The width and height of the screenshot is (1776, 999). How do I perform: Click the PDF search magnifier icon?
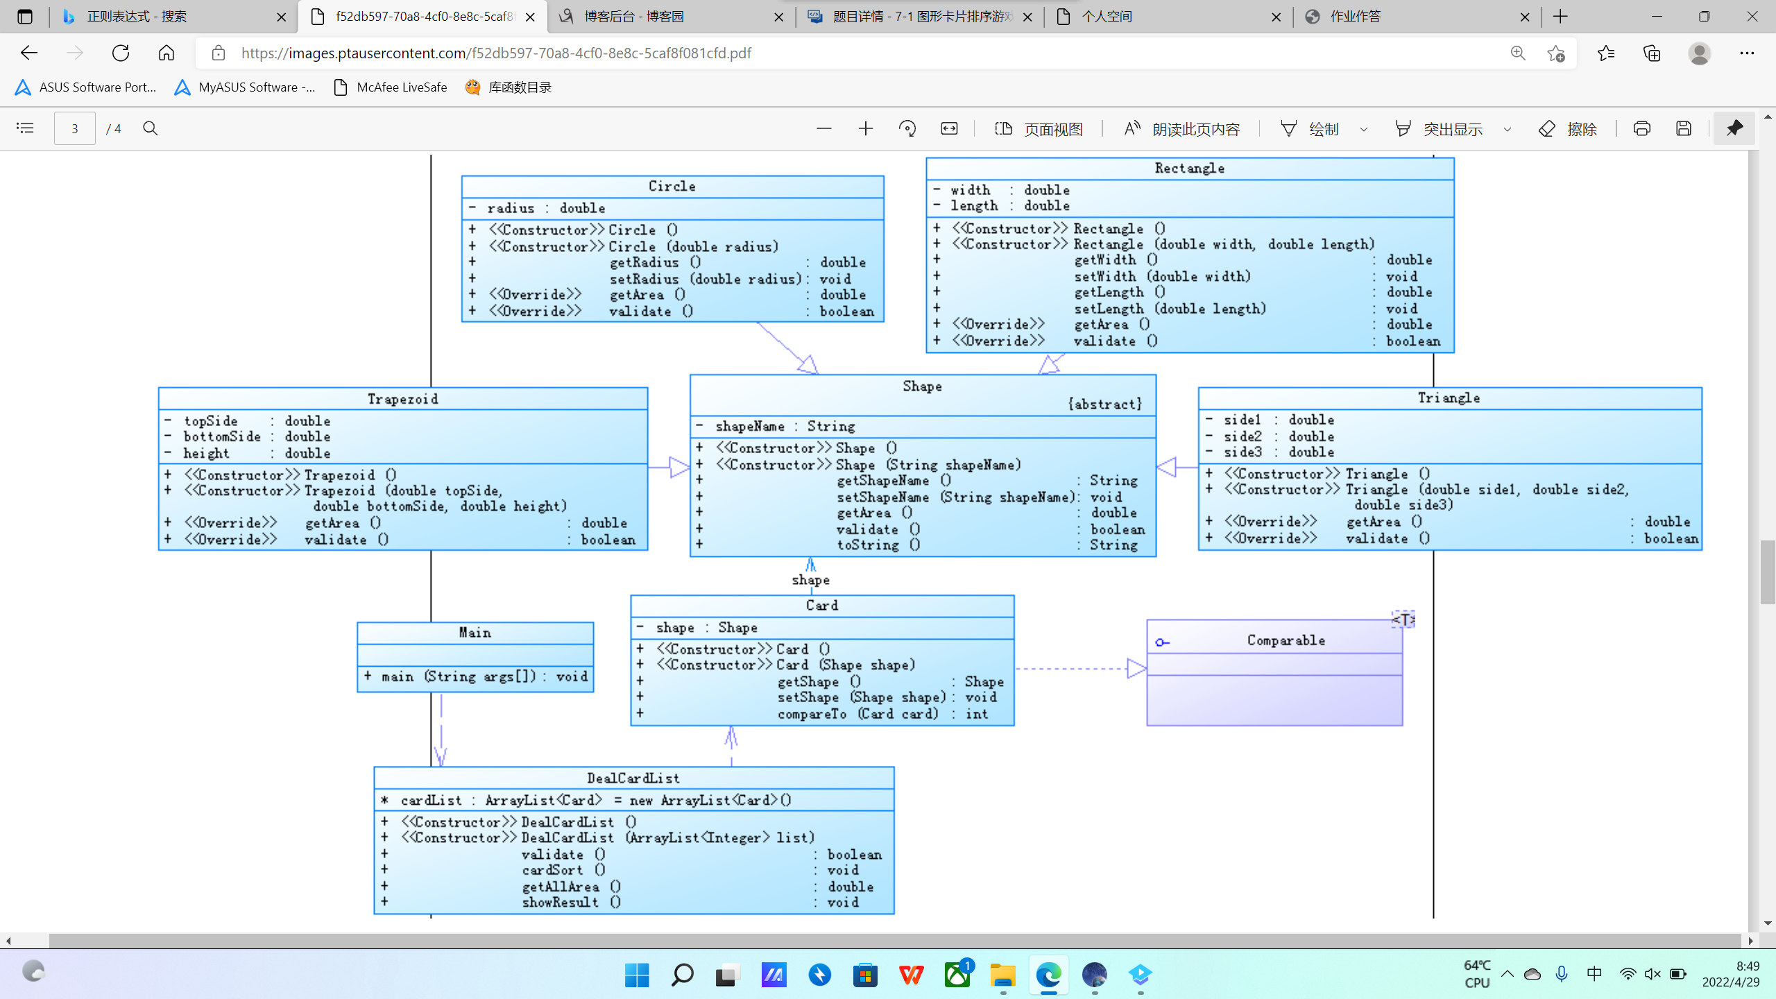(x=150, y=128)
